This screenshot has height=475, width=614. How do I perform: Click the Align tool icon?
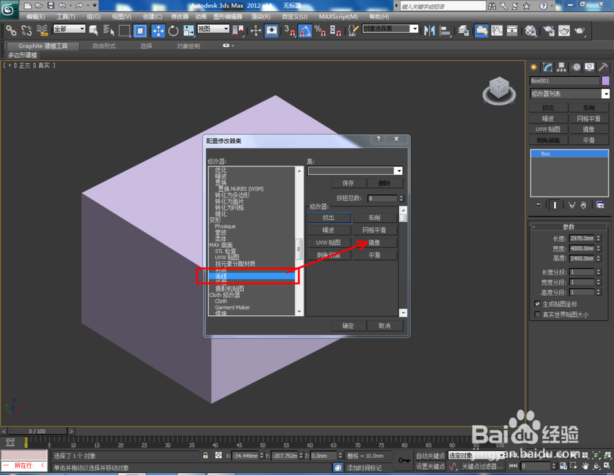[x=445, y=31]
